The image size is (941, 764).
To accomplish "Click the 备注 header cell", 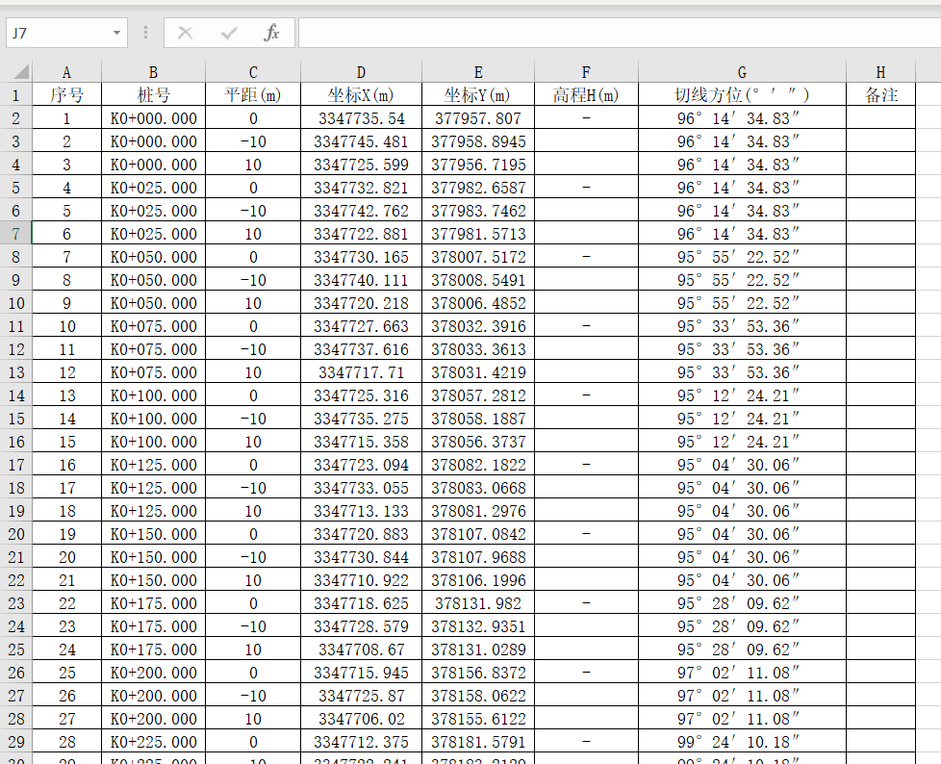I will coord(880,95).
